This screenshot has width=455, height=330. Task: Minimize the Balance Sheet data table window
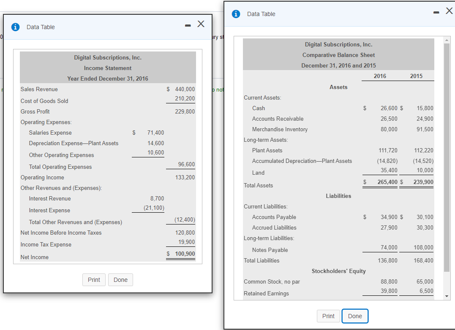(436, 13)
